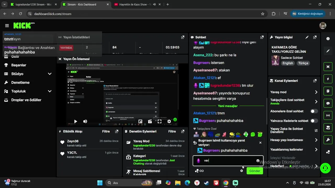Viewport: 335px width, 188px height.
Task: Toggle the stream preview widget in the right sidebar
Action: [x=328, y=67]
